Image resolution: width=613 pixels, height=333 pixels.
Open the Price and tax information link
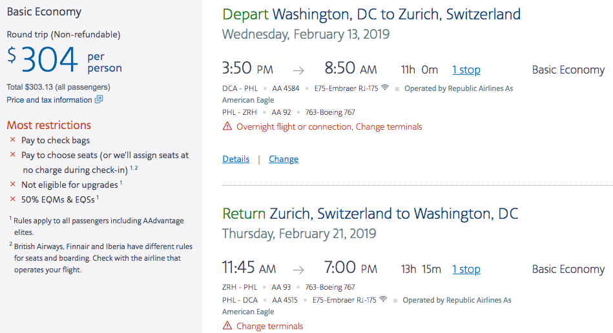tap(49, 100)
